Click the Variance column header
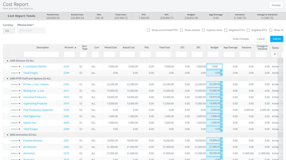The width and height of the screenshot is (286, 160). tap(246, 47)
